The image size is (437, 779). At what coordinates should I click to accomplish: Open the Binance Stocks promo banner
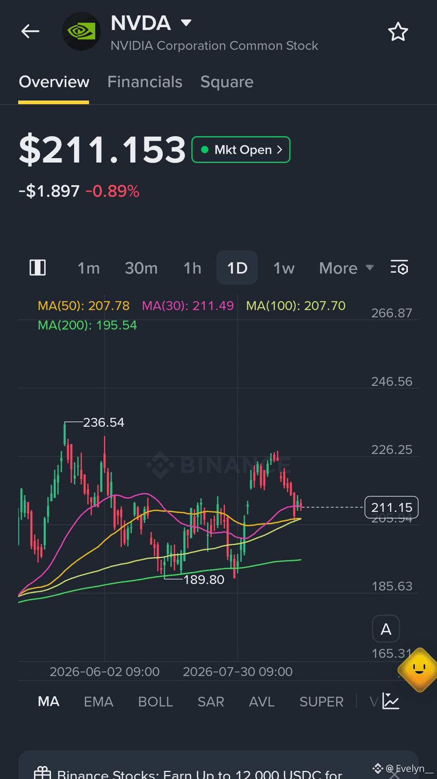pos(218,765)
